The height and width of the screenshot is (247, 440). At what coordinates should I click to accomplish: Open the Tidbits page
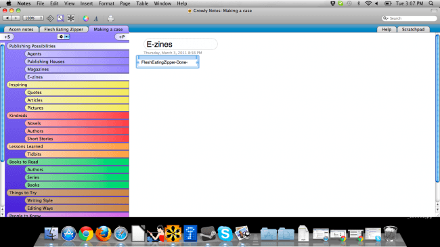(77, 154)
